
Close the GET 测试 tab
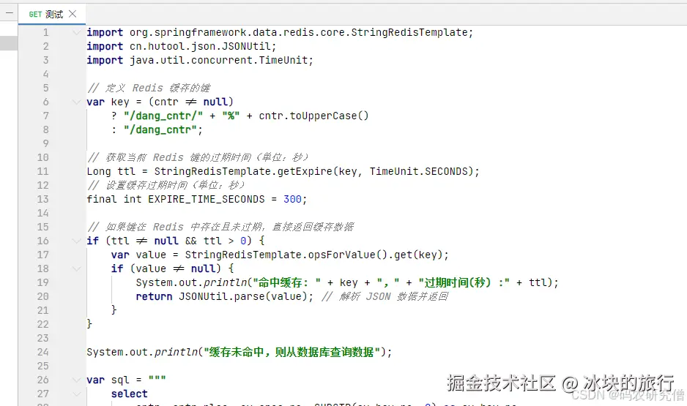coord(73,14)
